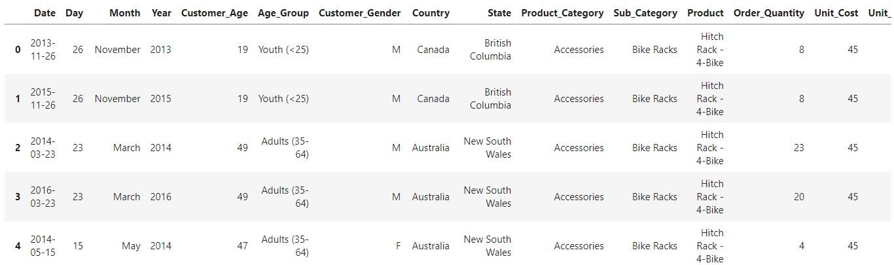The height and width of the screenshot is (265, 894).
Task: Select row index 3
Action: pyautogui.click(x=18, y=197)
